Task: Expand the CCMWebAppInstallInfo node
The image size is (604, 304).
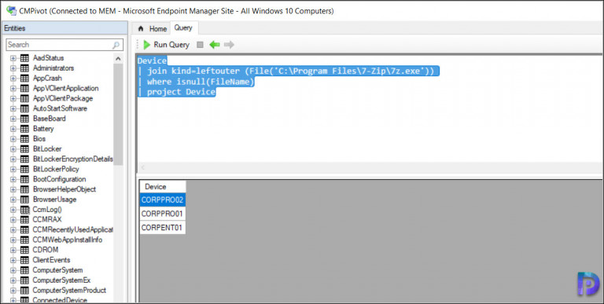Action: pos(13,240)
